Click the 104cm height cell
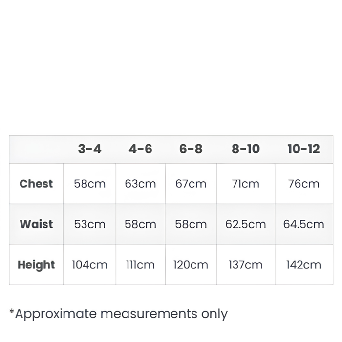Image resolution: width=342 pixels, height=342 pixels. (x=89, y=265)
